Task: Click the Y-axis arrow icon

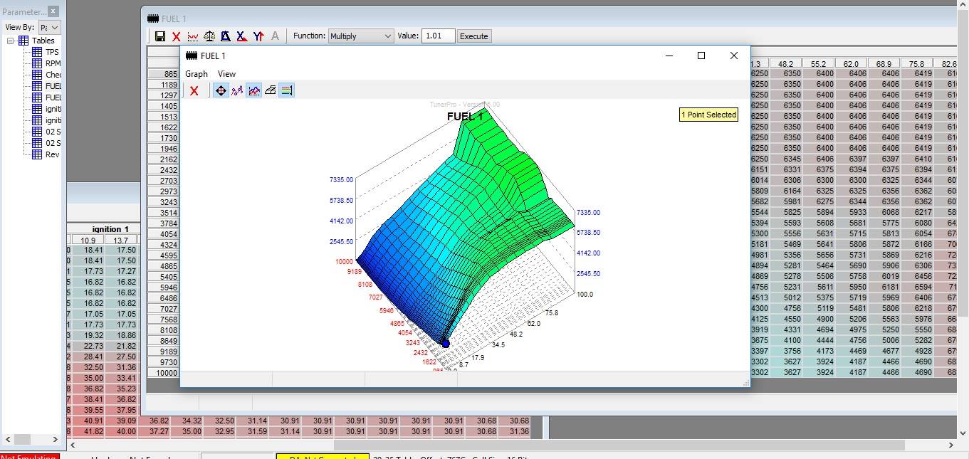Action: pyautogui.click(x=258, y=36)
